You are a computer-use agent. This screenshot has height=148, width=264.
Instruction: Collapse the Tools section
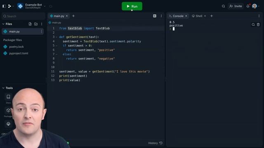pos(3,88)
